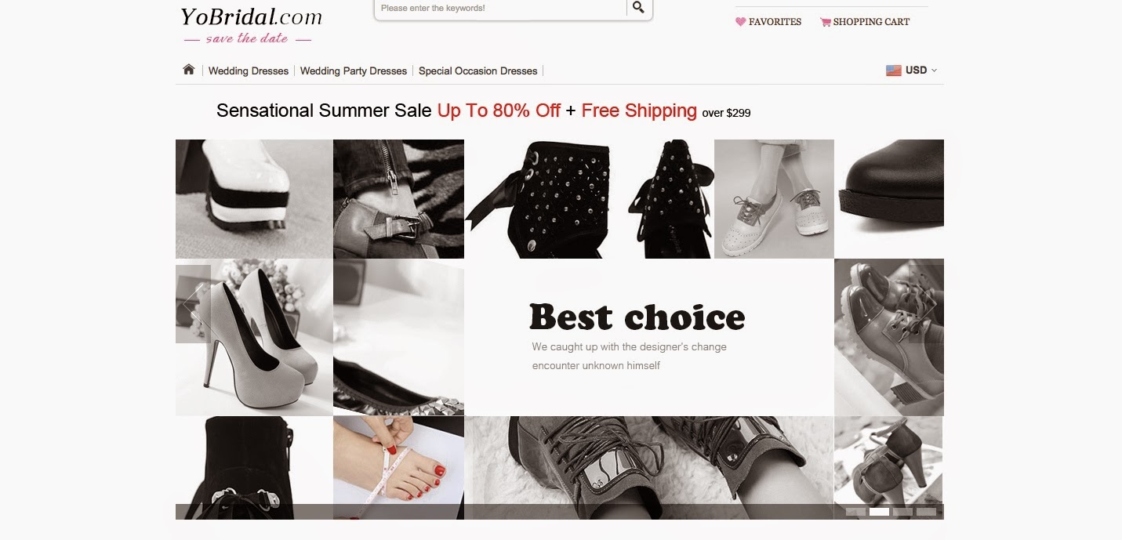Select the third slideshow indicator
Image resolution: width=1122 pixels, height=540 pixels.
(x=902, y=512)
